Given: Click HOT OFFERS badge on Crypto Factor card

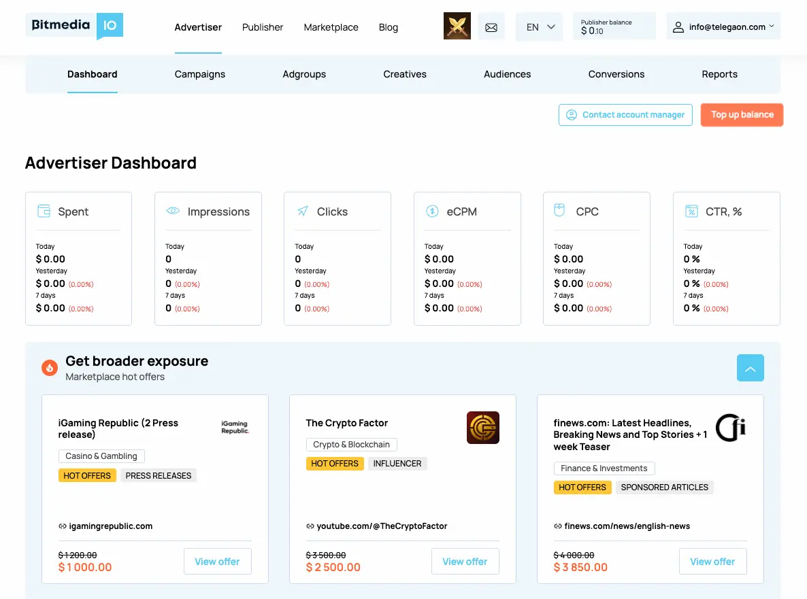Looking at the screenshot, I should click(335, 463).
